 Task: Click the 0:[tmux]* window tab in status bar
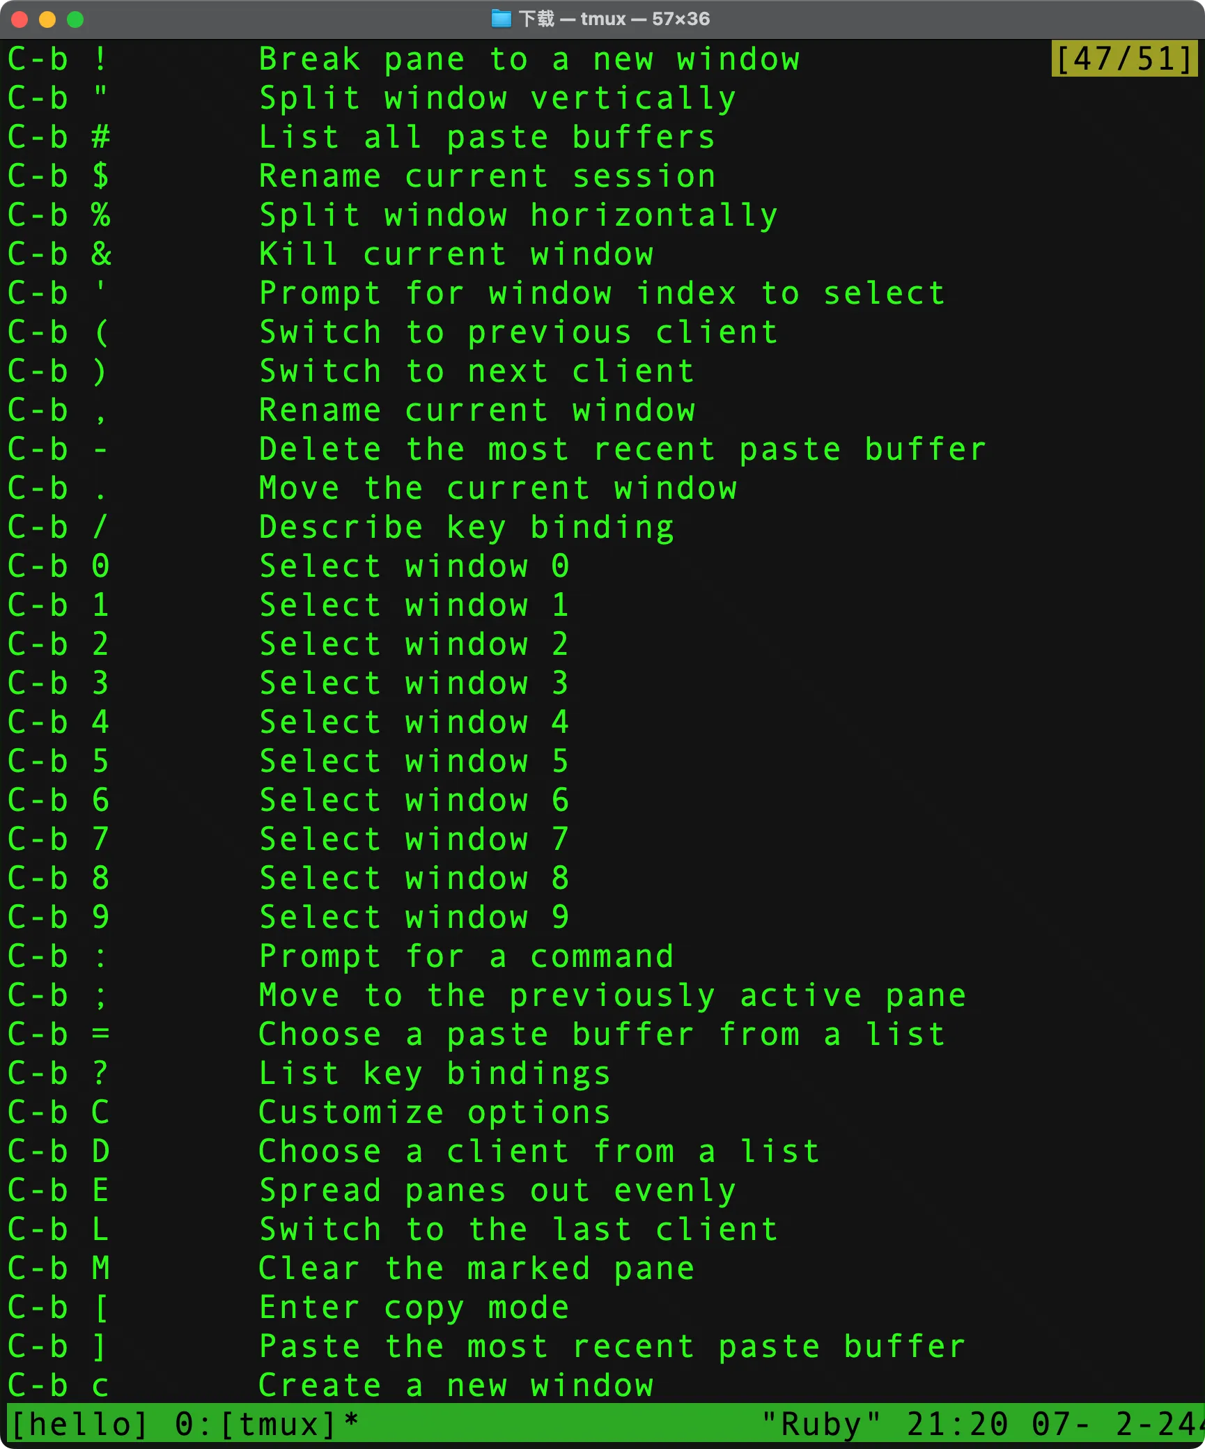(x=267, y=1425)
